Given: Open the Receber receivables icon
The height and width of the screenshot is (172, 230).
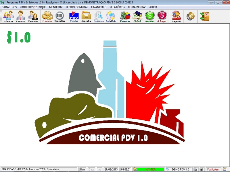Looking at the screenshot, I should (x=150, y=16).
